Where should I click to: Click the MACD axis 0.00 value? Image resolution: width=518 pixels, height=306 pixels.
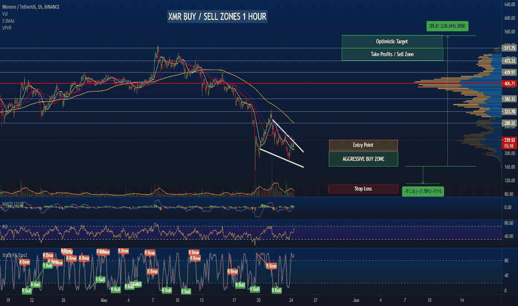(508, 208)
